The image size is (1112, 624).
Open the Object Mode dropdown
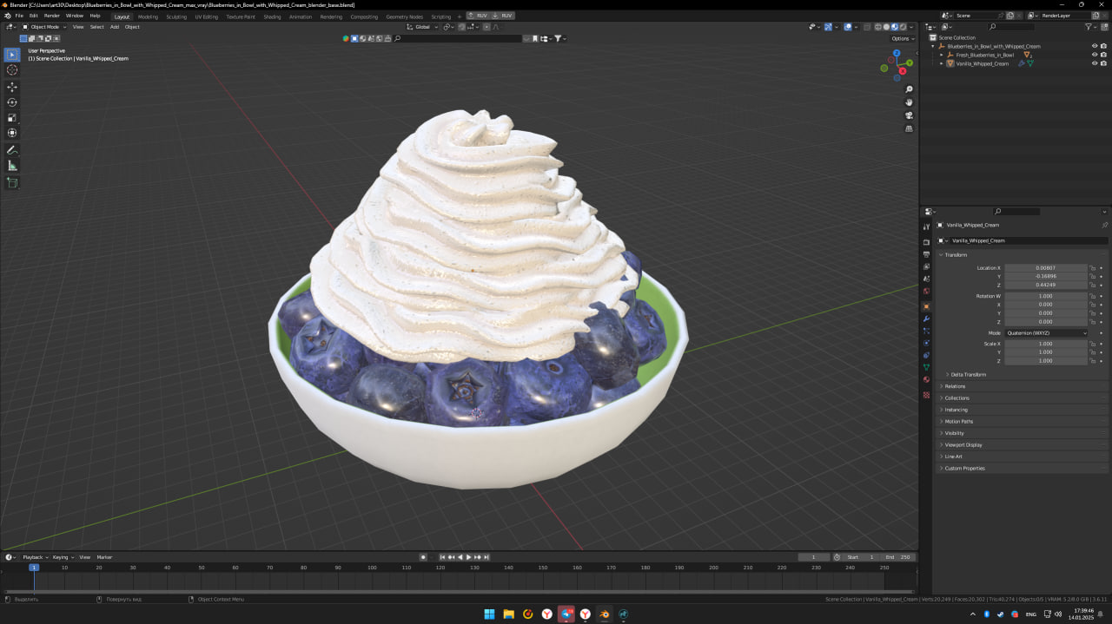43,27
